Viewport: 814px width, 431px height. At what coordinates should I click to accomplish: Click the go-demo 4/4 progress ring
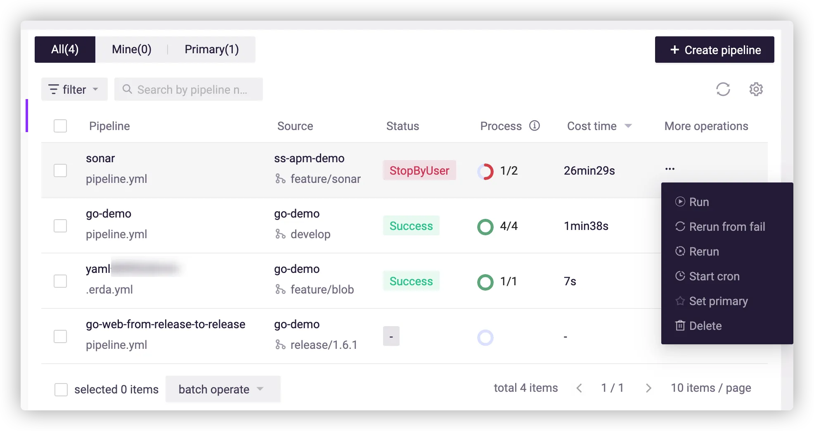point(485,227)
